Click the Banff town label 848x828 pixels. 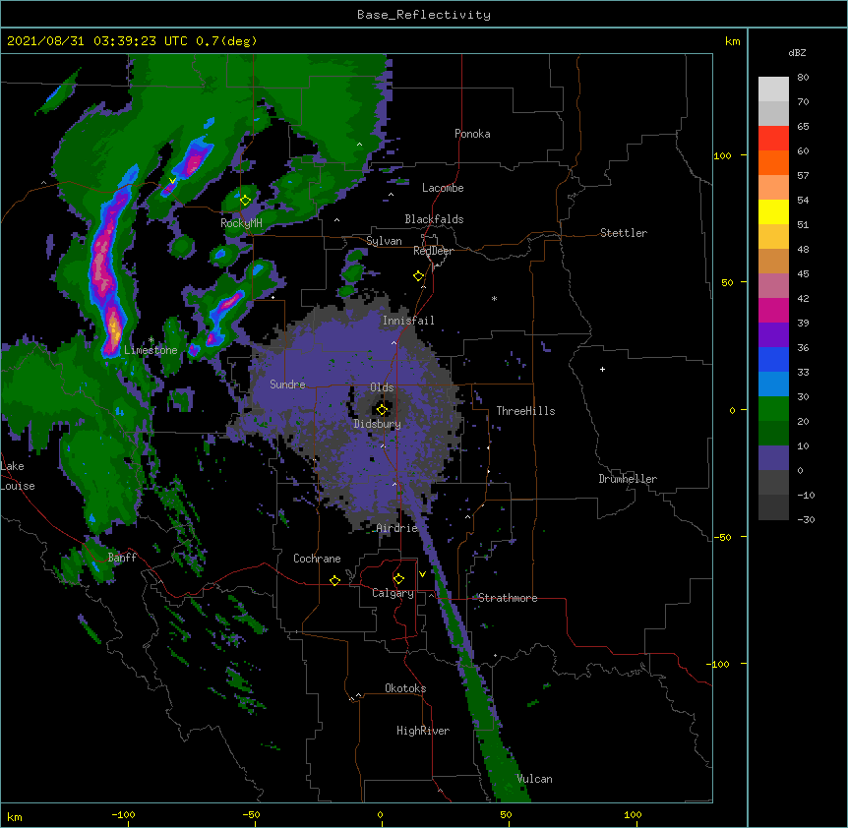[122, 558]
